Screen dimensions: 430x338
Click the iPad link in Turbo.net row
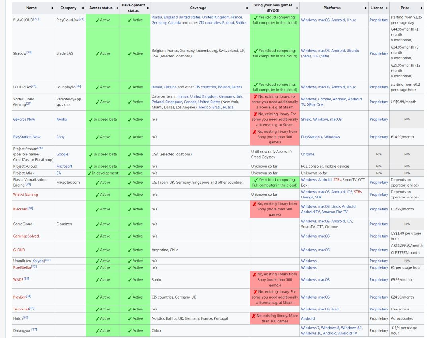[x=335, y=309]
